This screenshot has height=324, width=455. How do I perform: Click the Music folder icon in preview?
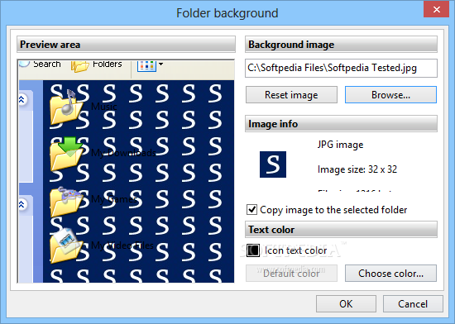[66, 107]
